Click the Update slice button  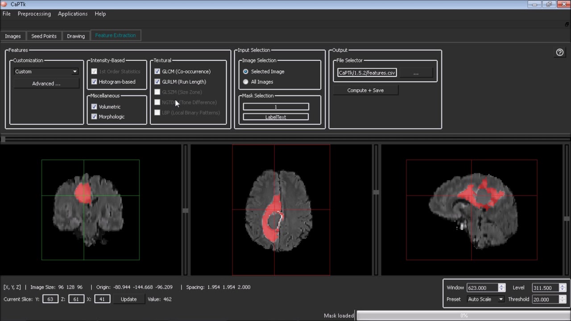click(128, 299)
